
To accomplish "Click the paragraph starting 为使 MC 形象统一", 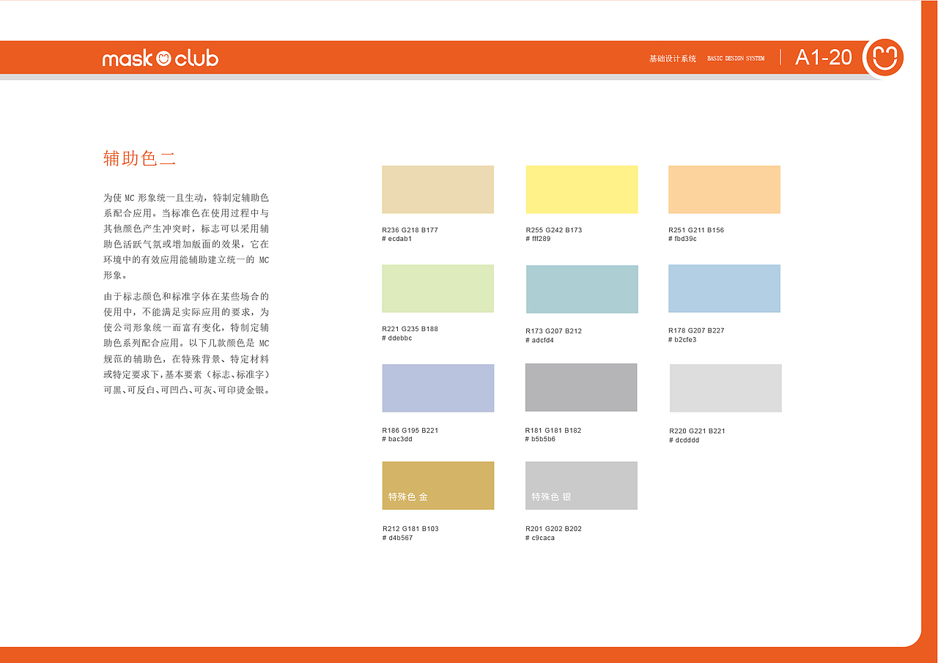I will [x=186, y=237].
